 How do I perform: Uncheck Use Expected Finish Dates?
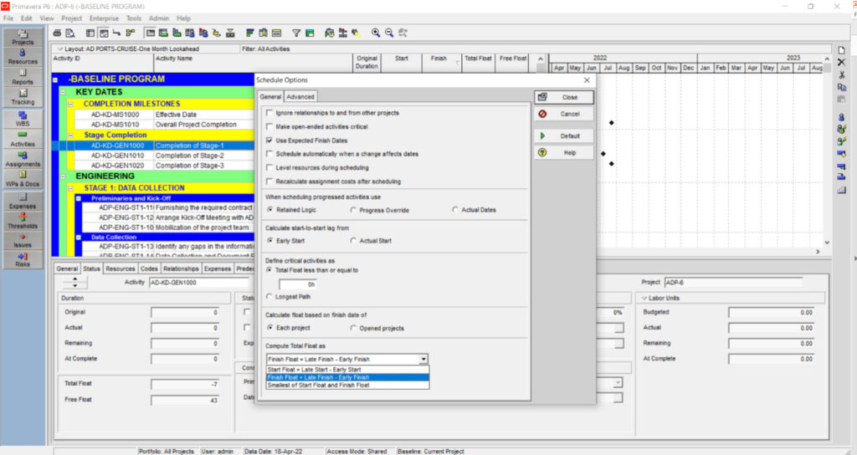(x=269, y=140)
